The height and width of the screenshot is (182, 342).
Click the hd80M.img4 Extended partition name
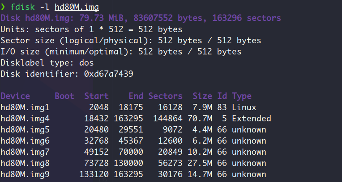click(x=25, y=119)
